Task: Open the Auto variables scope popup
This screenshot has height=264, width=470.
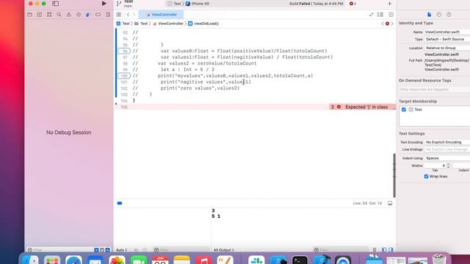Action: 122,250
